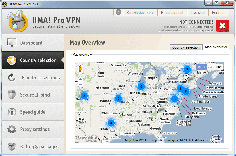
Task: Click the District of Columbia label
Action: 184,123
